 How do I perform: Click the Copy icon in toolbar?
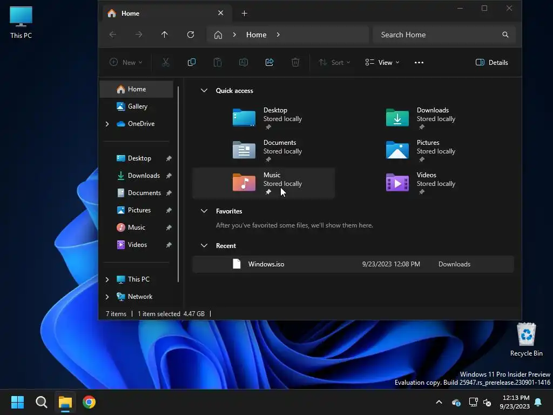tap(192, 63)
